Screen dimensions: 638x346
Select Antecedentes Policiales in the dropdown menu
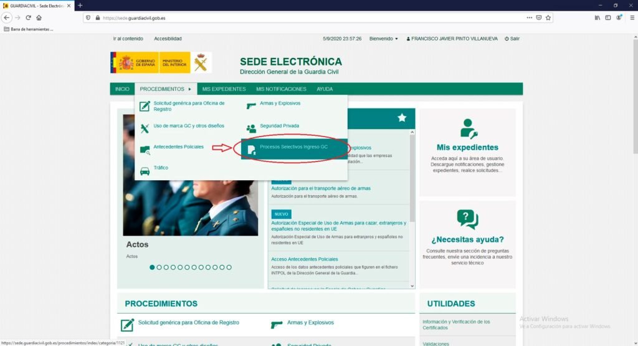point(178,147)
